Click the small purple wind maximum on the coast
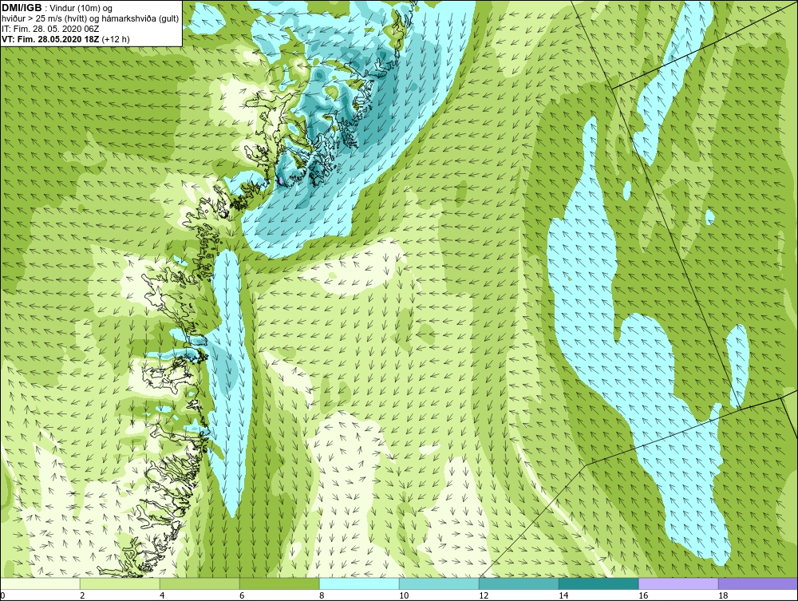 point(280,180)
